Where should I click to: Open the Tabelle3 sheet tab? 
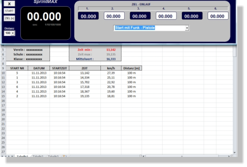click(53, 156)
